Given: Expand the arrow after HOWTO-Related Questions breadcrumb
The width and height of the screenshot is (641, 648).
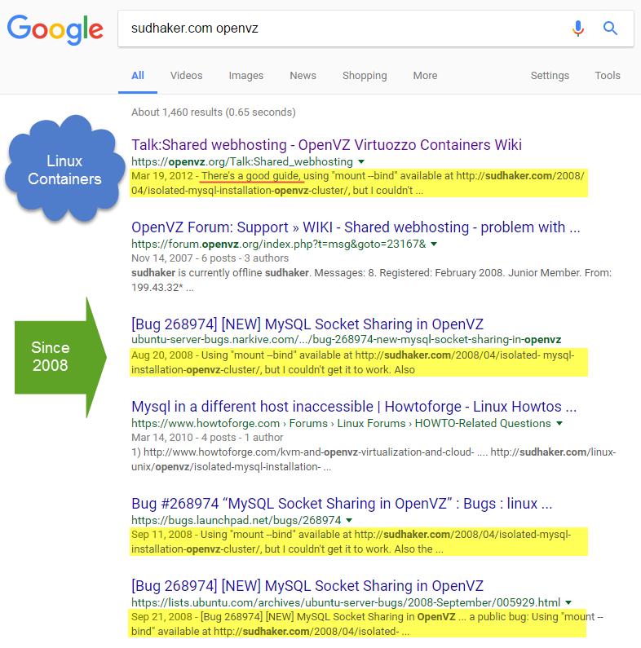Looking at the screenshot, I should [559, 423].
